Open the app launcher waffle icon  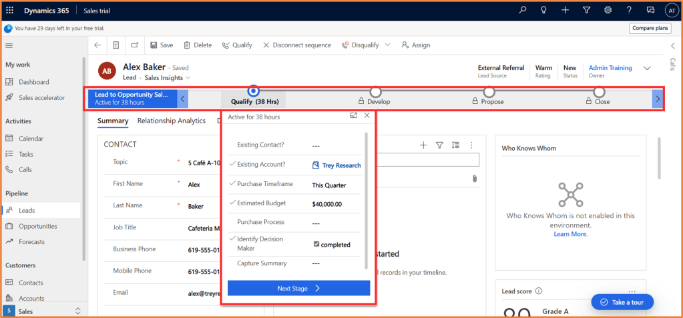pyautogui.click(x=10, y=10)
